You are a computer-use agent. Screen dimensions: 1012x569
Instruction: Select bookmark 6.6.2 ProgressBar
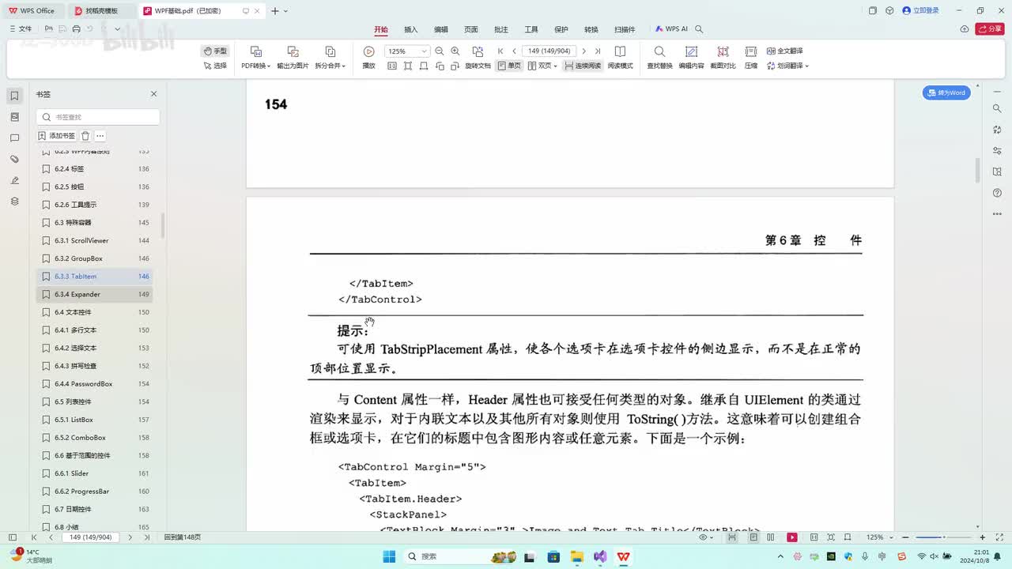click(94, 492)
